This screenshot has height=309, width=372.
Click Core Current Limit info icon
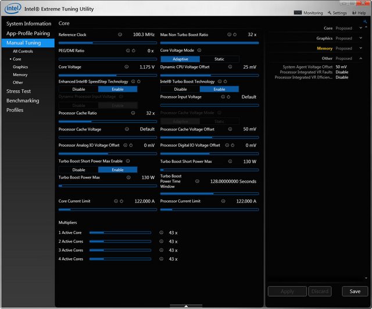(116, 201)
